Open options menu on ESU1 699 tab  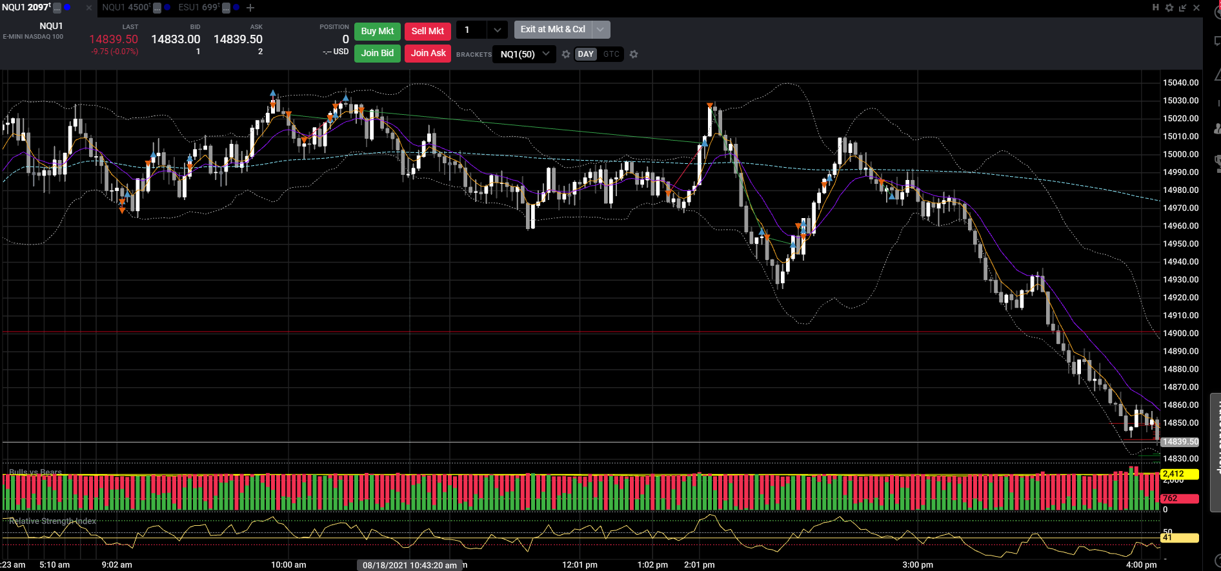[x=226, y=8]
